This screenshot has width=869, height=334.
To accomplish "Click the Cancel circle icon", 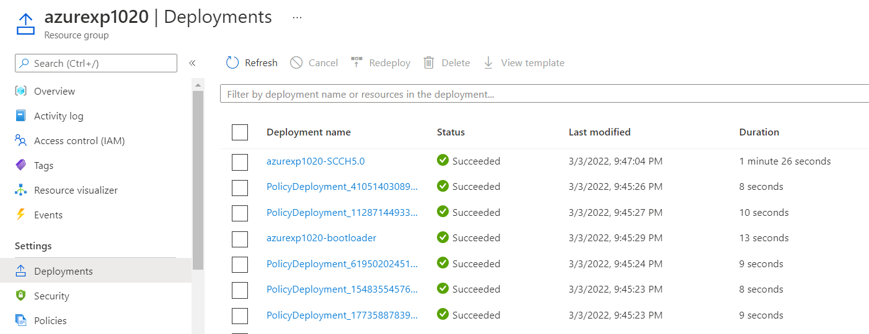I will point(296,62).
